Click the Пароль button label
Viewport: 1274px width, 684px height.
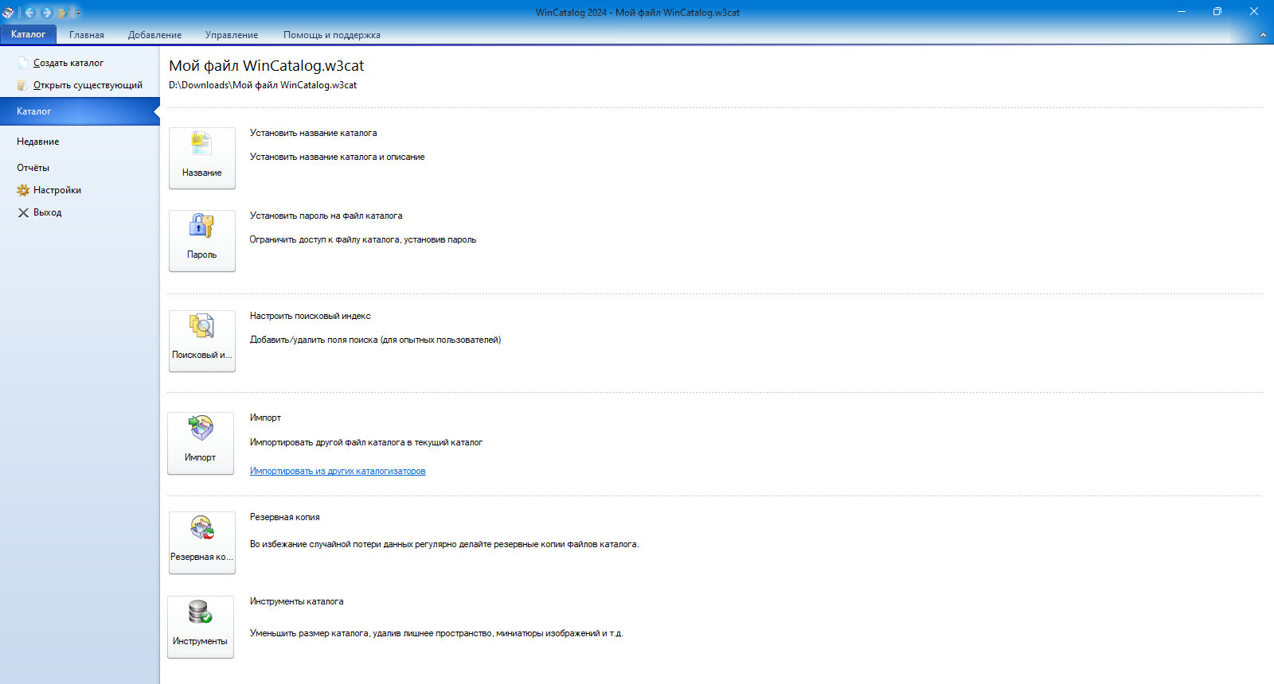(202, 255)
